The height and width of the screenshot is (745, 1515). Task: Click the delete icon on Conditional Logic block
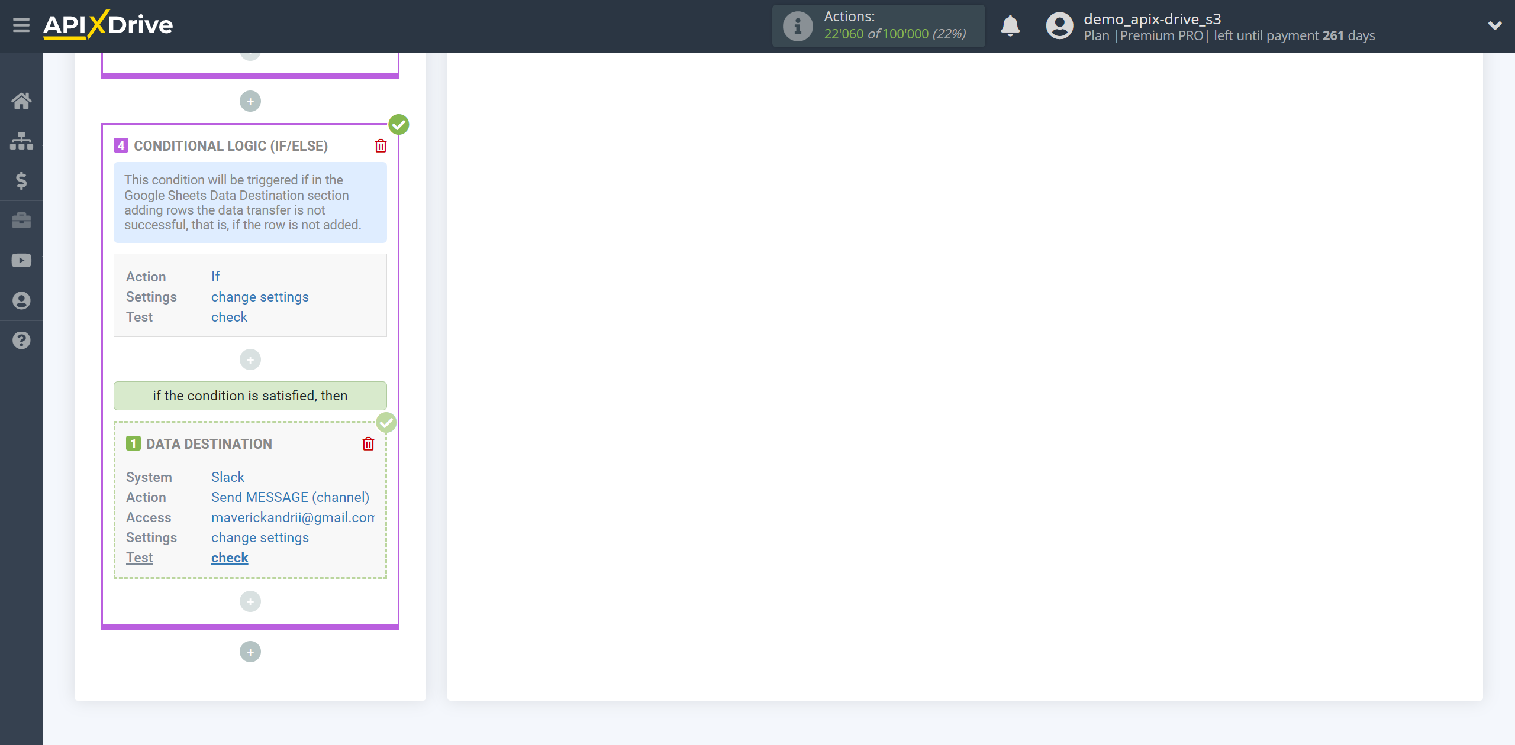(x=381, y=145)
